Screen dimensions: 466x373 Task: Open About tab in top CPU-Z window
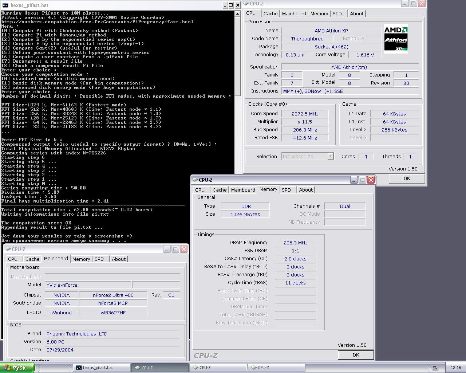click(x=357, y=13)
